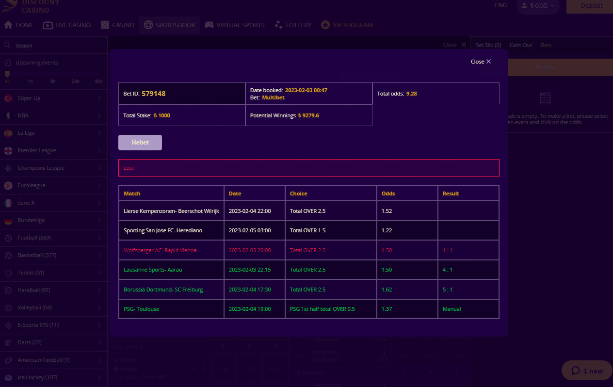The width and height of the screenshot is (613, 387).
Task: Expand the Basketball (377) row chevron
Action: pos(99,255)
